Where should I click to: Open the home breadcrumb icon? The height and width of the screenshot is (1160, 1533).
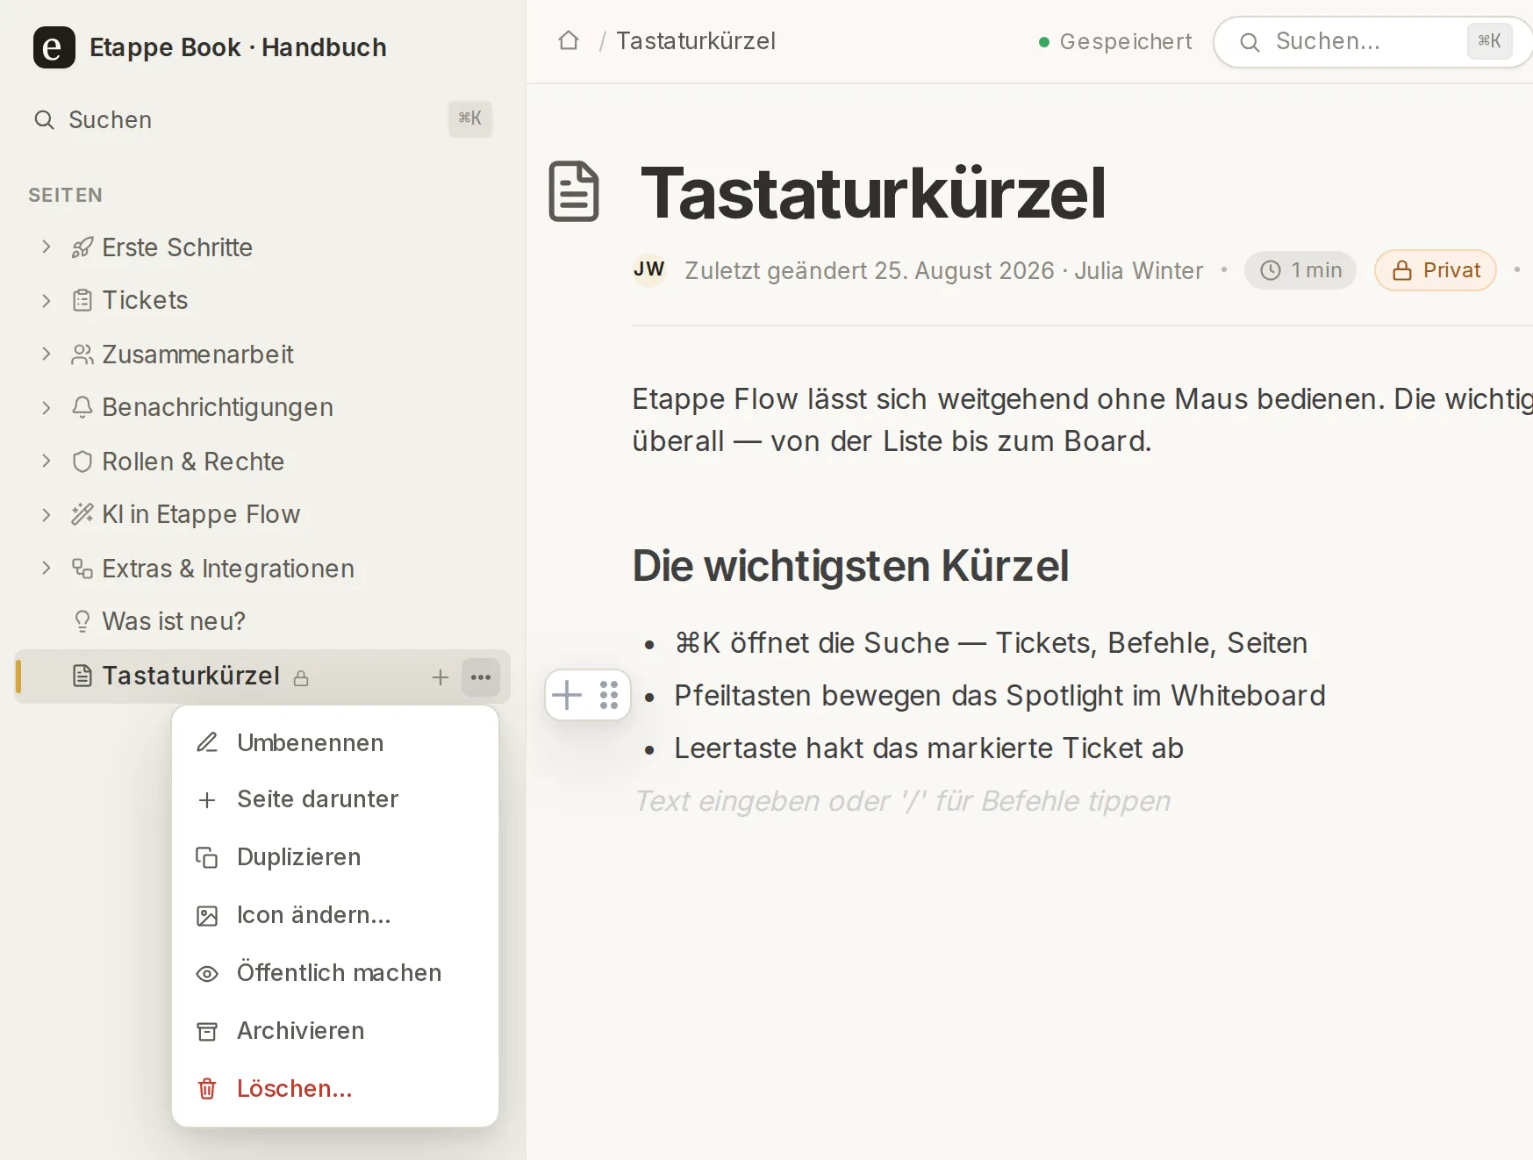click(569, 40)
